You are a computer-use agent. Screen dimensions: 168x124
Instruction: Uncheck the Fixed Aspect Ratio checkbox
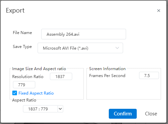(x=15, y=93)
